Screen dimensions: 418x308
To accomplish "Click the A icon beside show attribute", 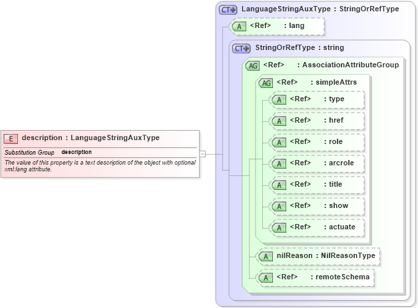I will click(x=279, y=207).
